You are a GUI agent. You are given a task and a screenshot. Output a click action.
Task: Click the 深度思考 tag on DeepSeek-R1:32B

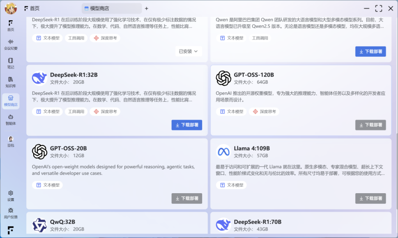pyautogui.click(x=105, y=111)
